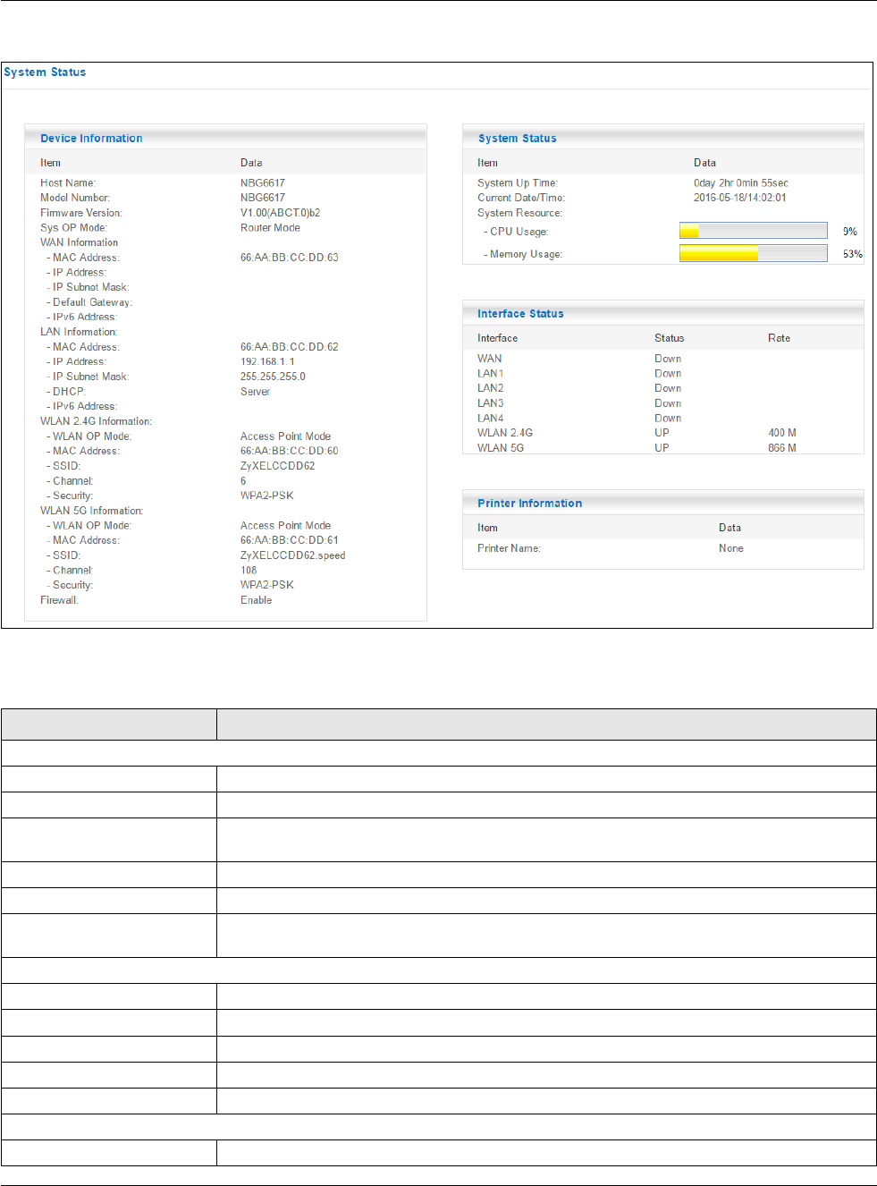Click the WLAN 5G interface row
This screenshot has height=1186, width=877.
663,448
